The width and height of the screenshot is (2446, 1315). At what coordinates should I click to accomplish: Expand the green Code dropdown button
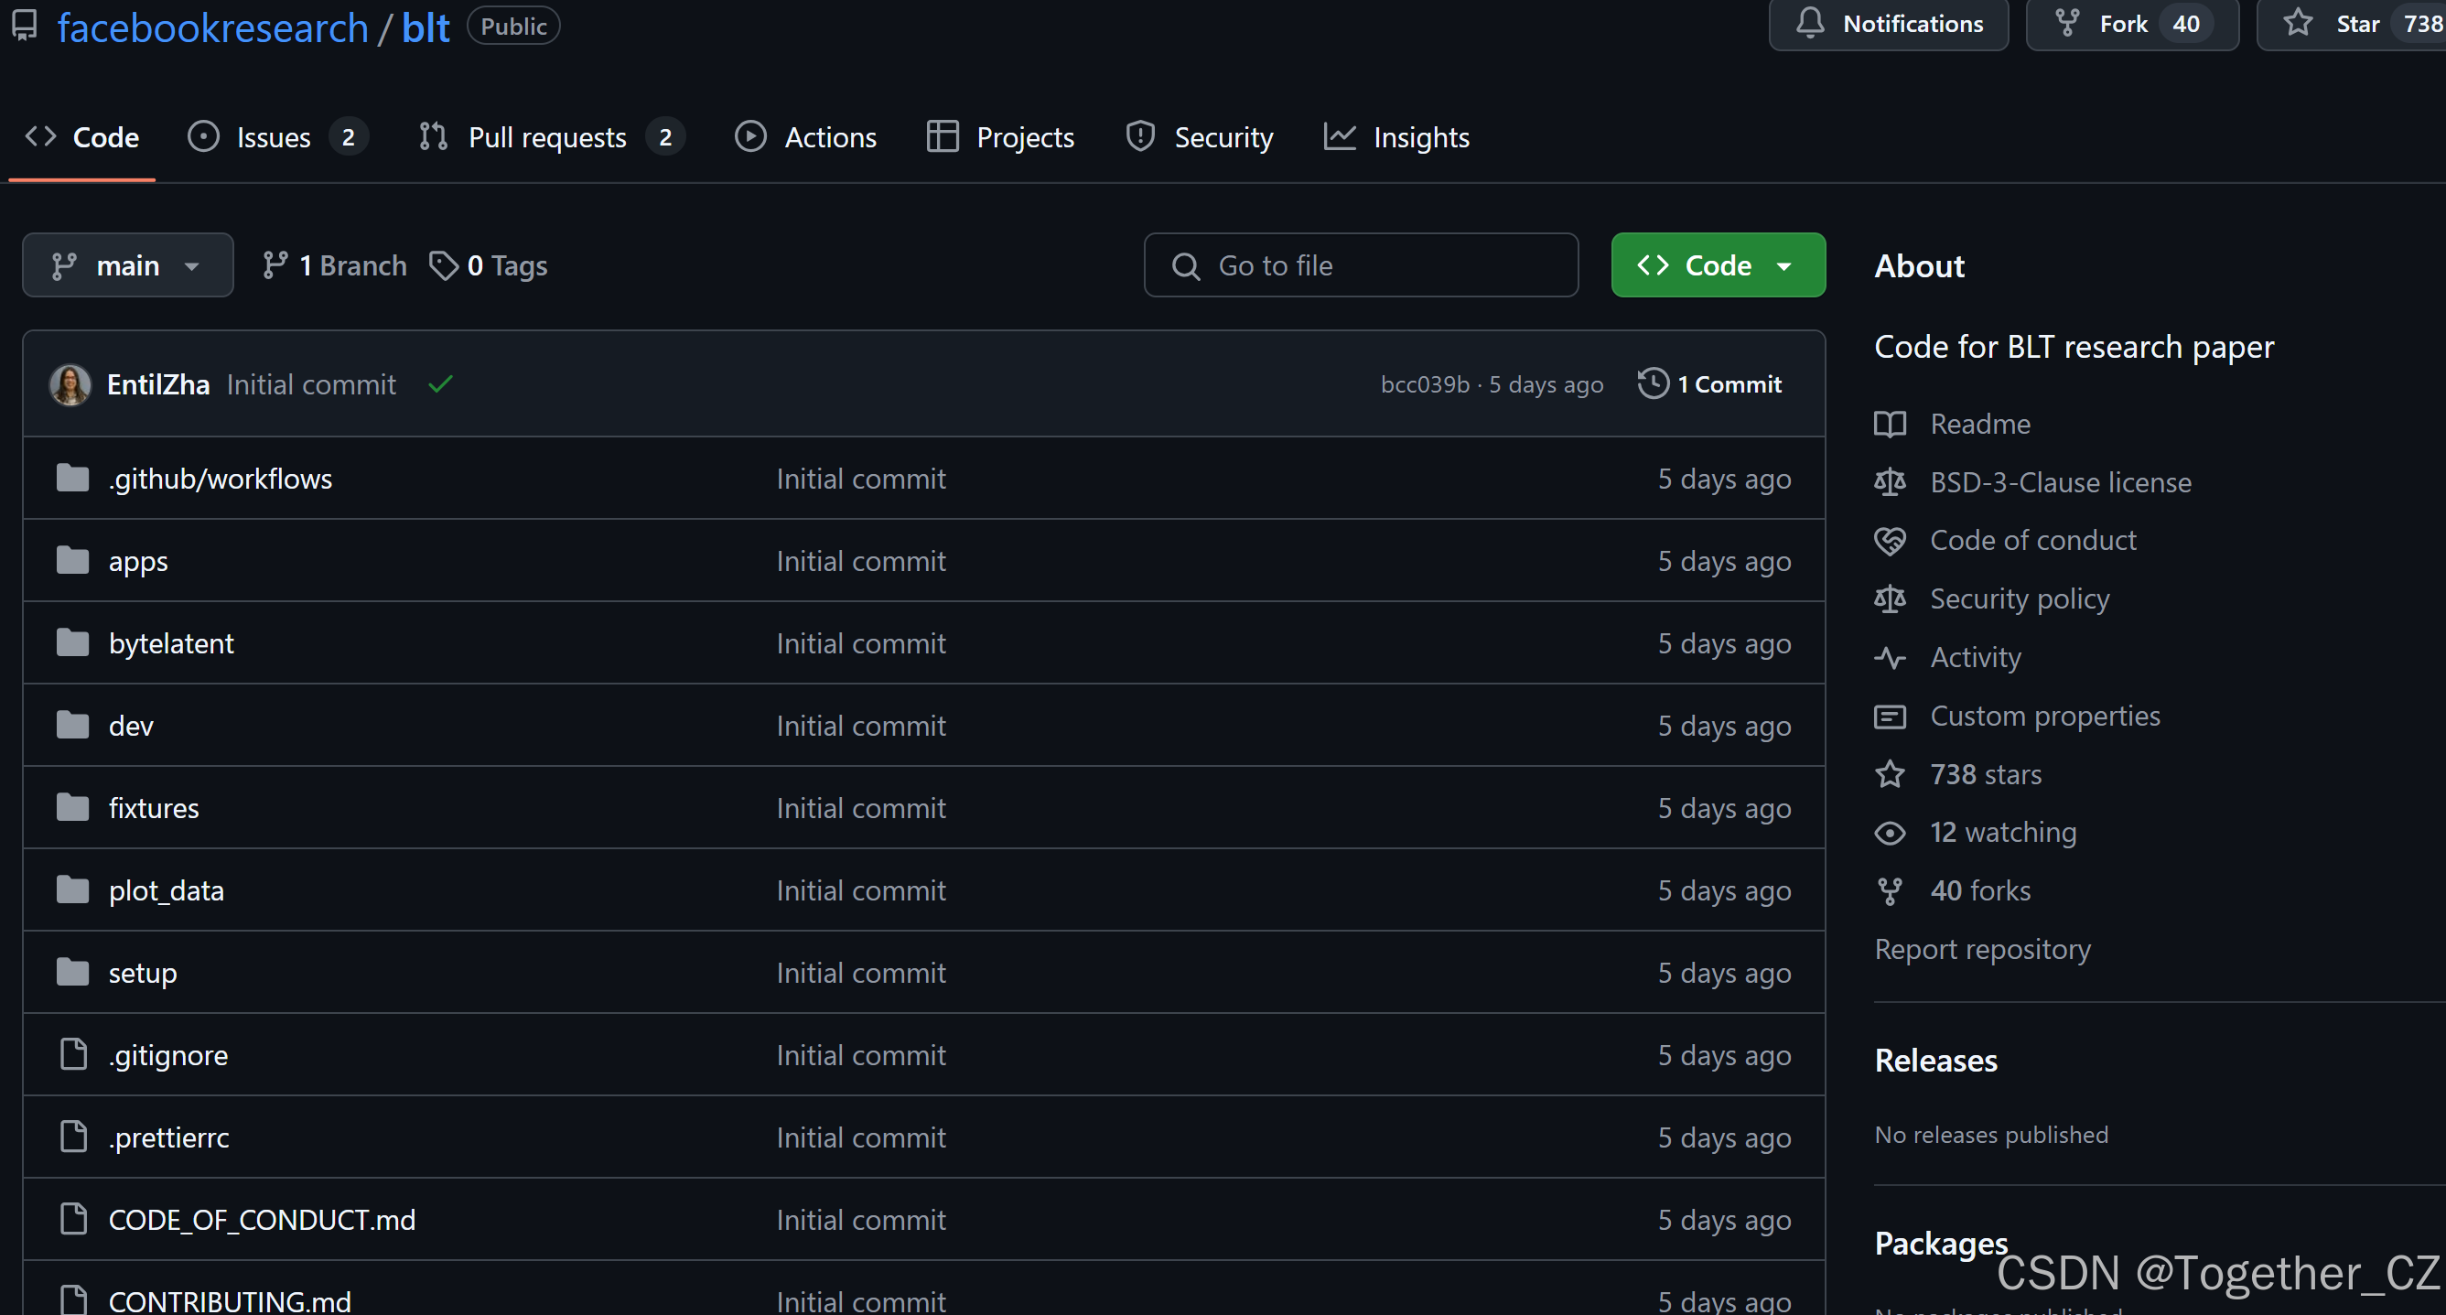tap(1718, 266)
